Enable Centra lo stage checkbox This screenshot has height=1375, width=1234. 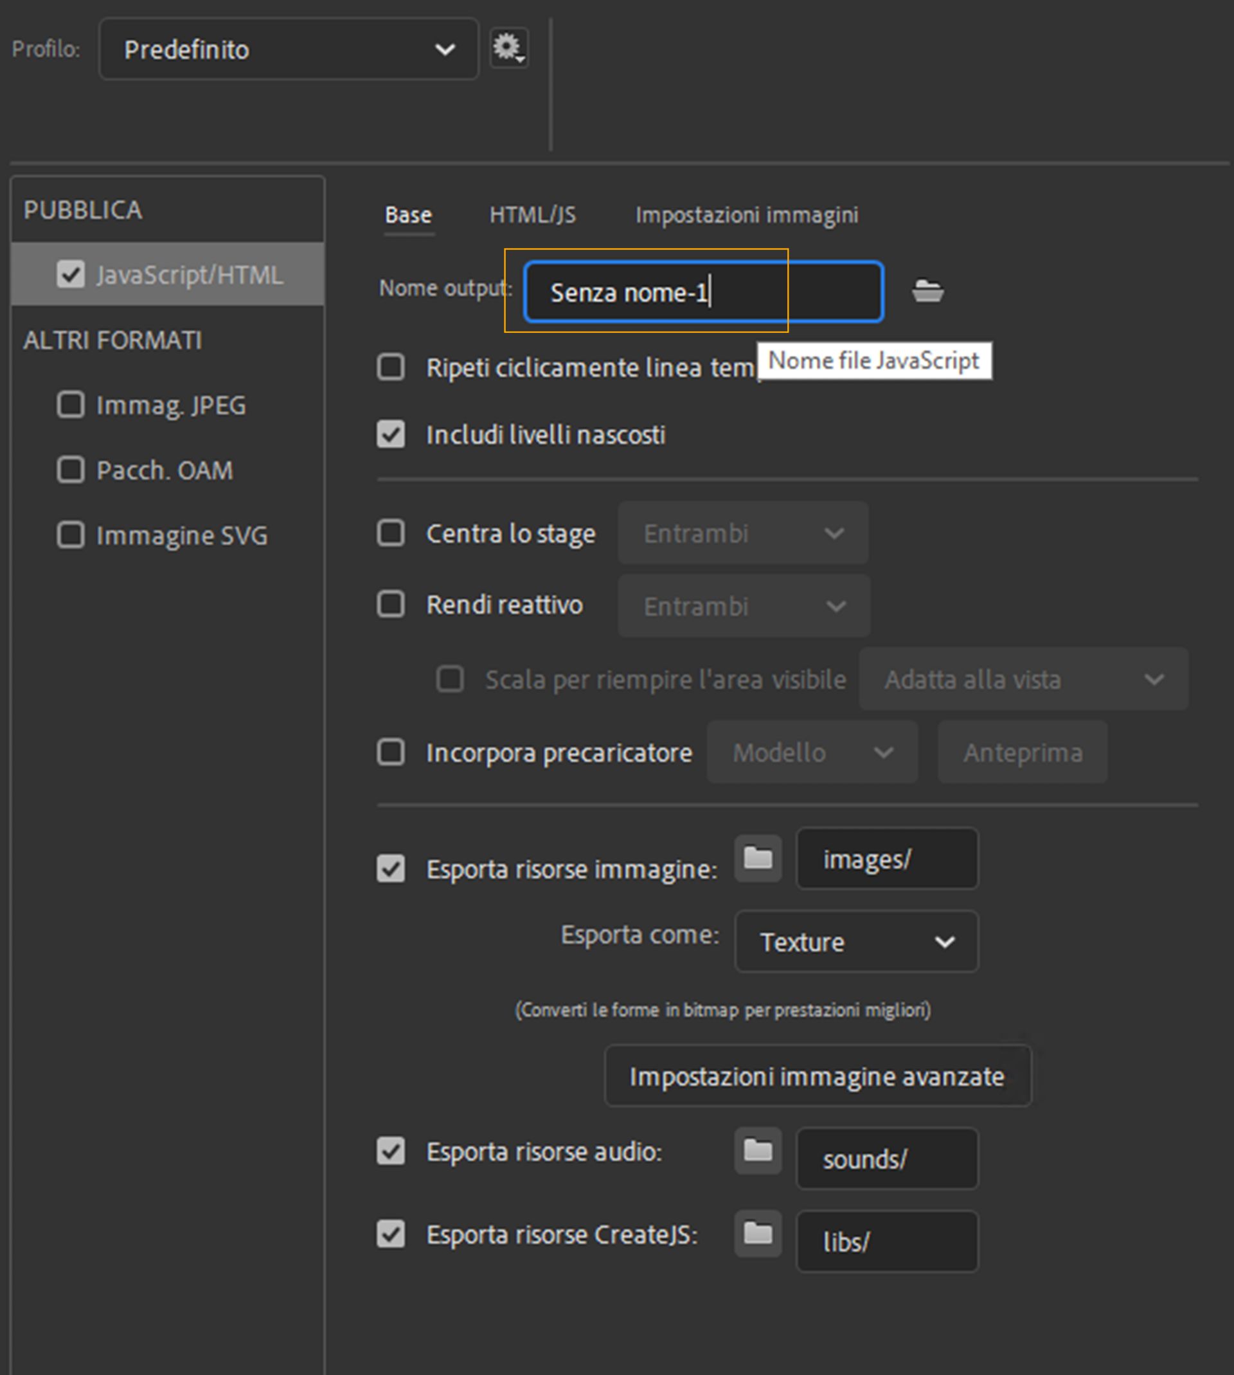(391, 533)
